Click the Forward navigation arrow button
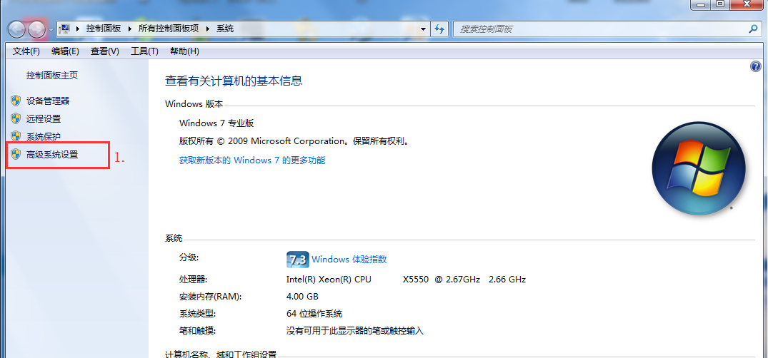 [36, 30]
